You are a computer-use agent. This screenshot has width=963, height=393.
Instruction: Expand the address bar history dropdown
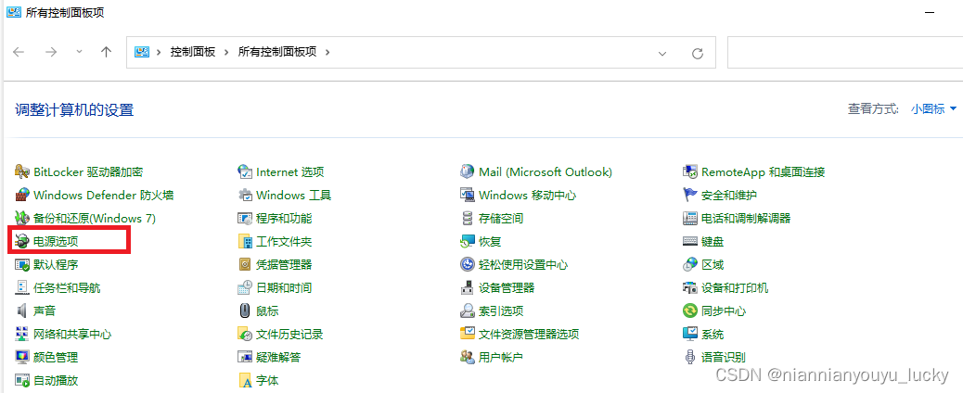(x=662, y=54)
